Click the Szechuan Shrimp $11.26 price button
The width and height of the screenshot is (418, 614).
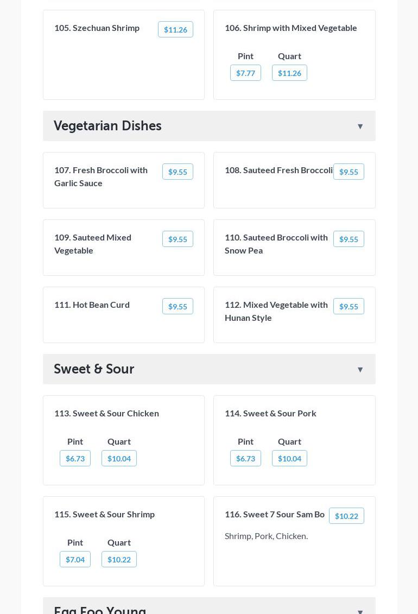175,30
